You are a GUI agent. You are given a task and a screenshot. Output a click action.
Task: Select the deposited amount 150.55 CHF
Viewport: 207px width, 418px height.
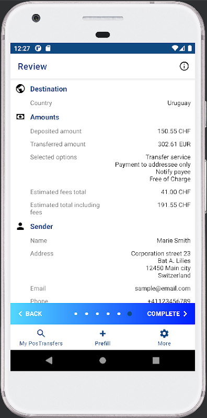coord(174,131)
